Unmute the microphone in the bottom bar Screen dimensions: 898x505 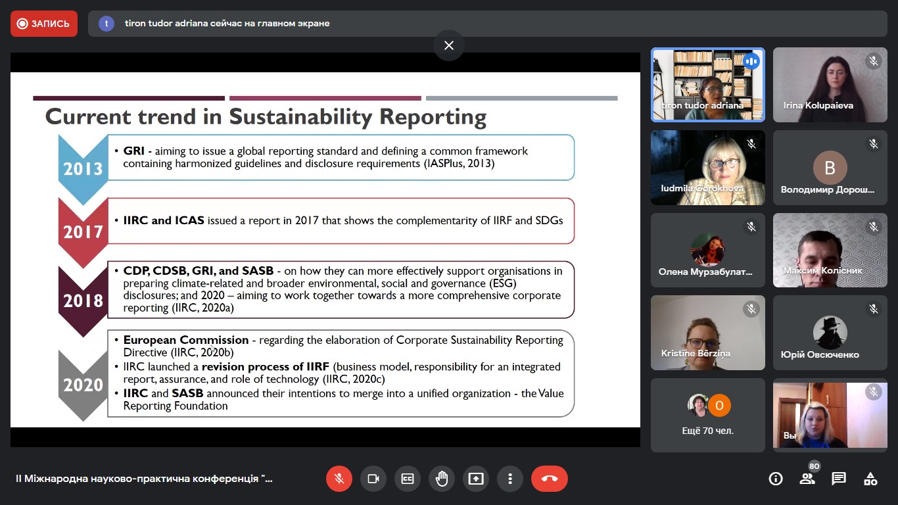click(339, 479)
